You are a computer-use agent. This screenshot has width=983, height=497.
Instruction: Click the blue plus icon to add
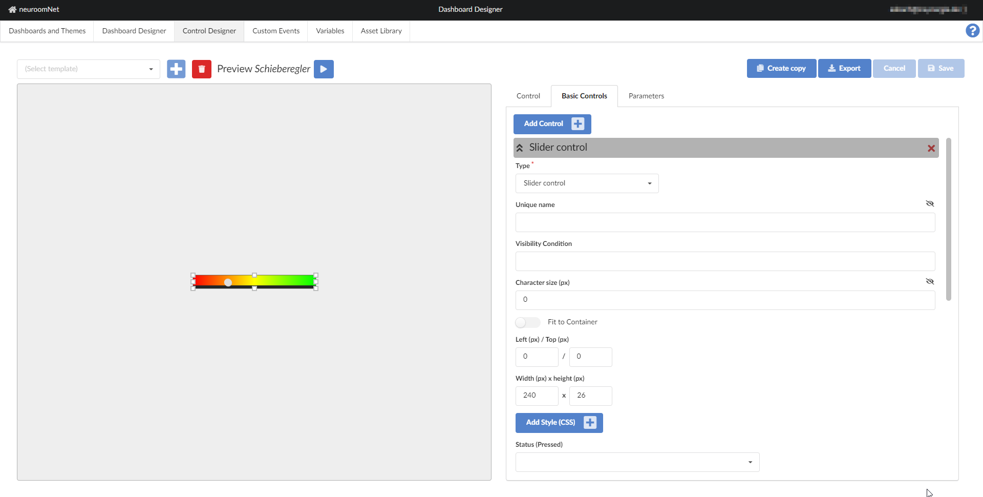(x=176, y=69)
